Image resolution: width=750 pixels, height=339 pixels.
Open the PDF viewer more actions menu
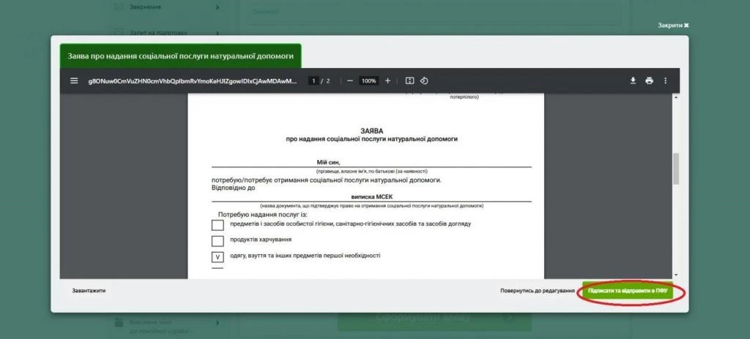pos(665,81)
